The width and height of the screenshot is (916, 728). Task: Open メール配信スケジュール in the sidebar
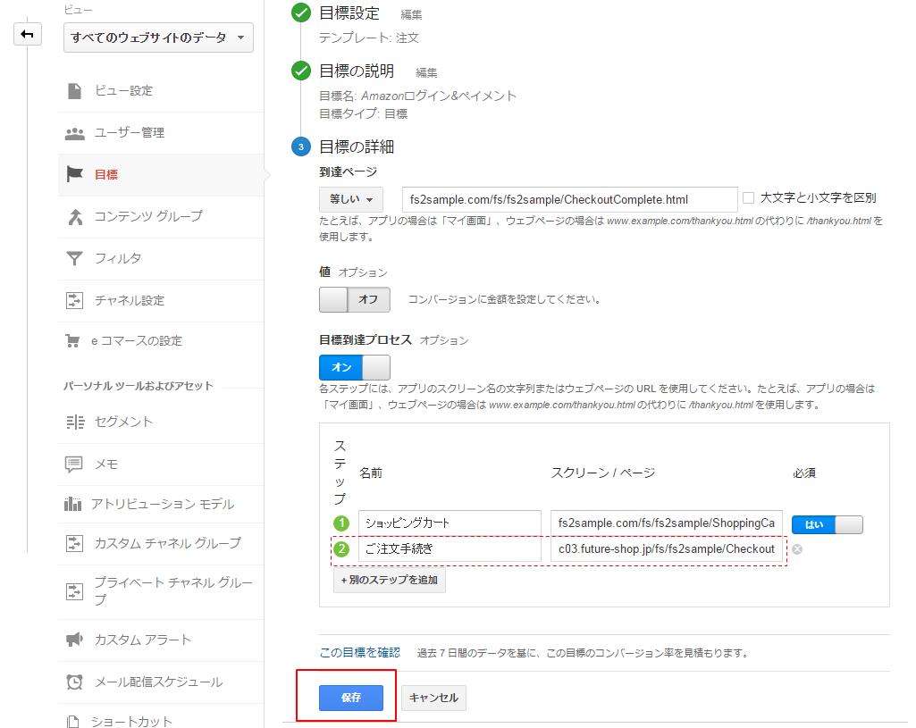pyautogui.click(x=161, y=682)
